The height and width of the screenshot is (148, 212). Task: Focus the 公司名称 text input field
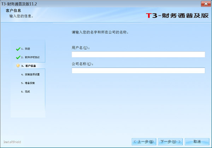click(x=138, y=70)
